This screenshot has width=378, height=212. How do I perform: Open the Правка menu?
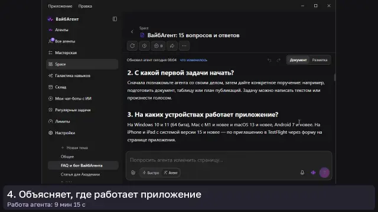tap(85, 6)
